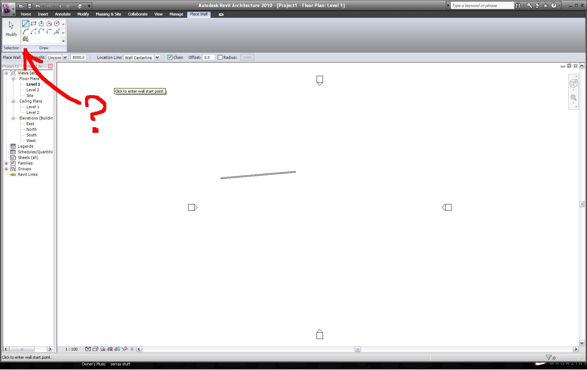Choose the Inscribed Polygon draw tool
The width and height of the screenshot is (587, 370).
pos(41,24)
